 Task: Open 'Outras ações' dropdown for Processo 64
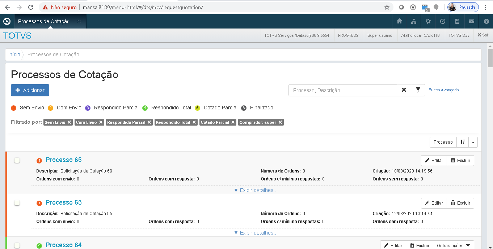point(454,245)
